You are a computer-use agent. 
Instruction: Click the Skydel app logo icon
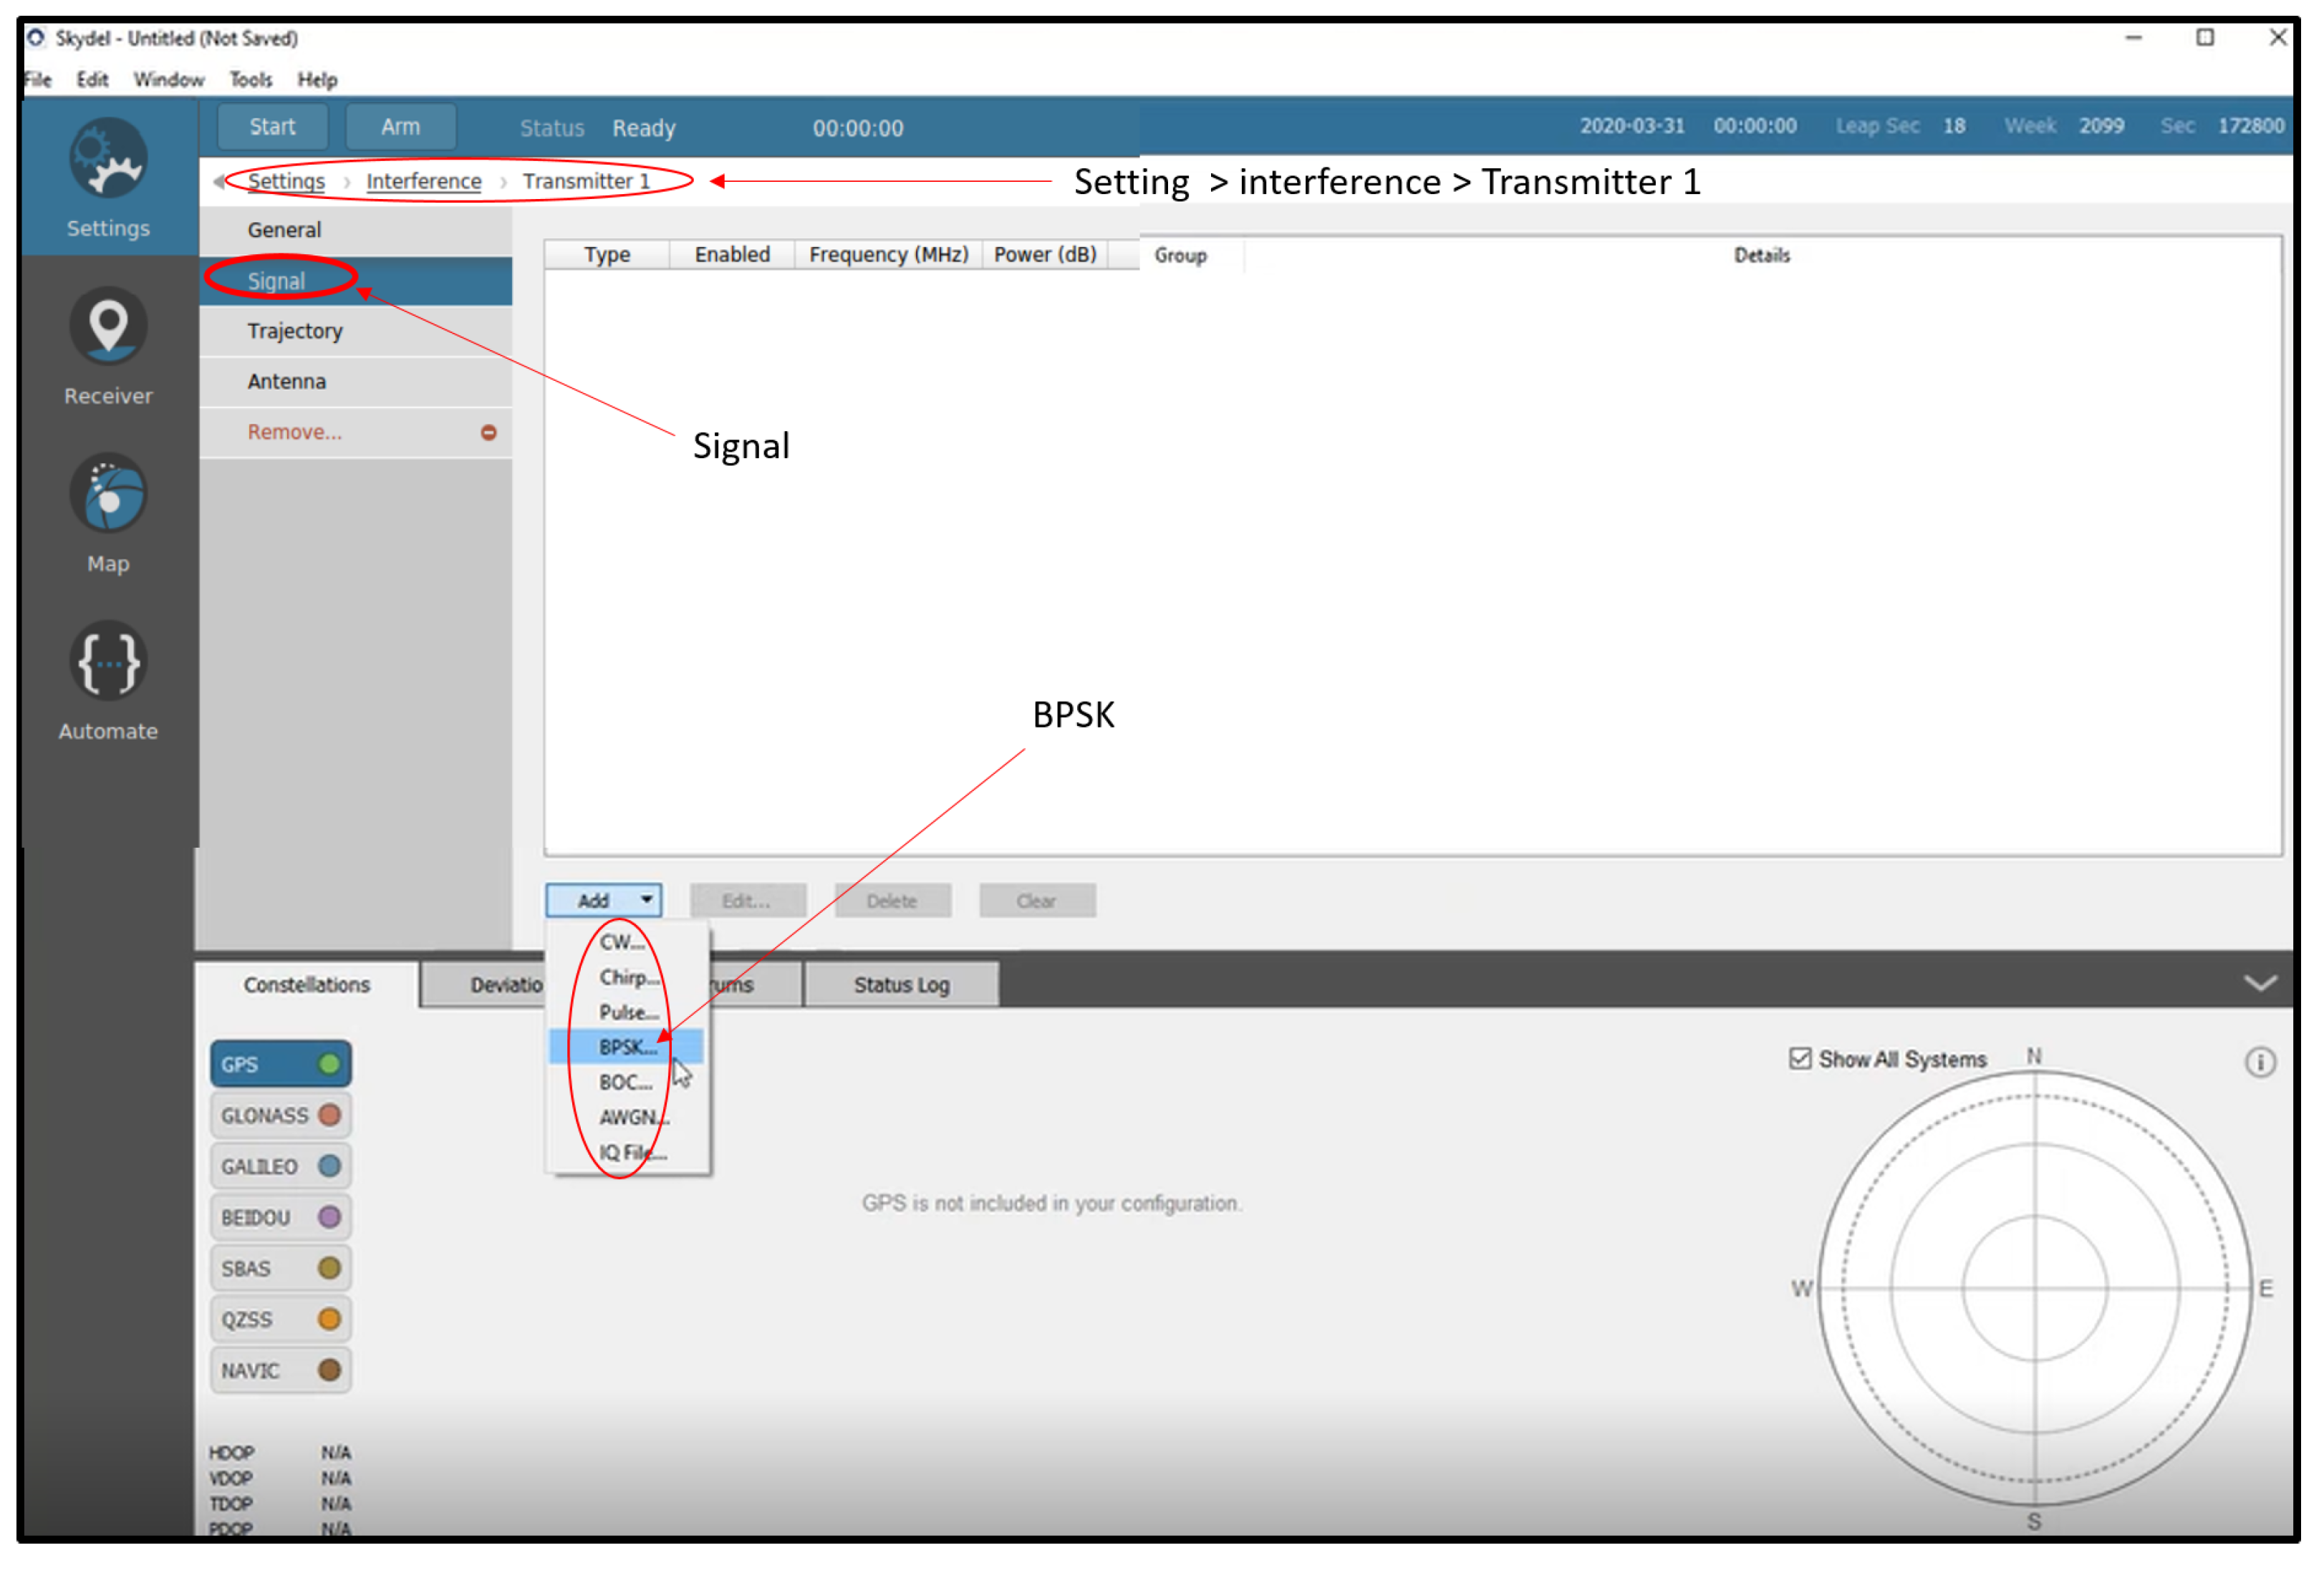[36, 38]
